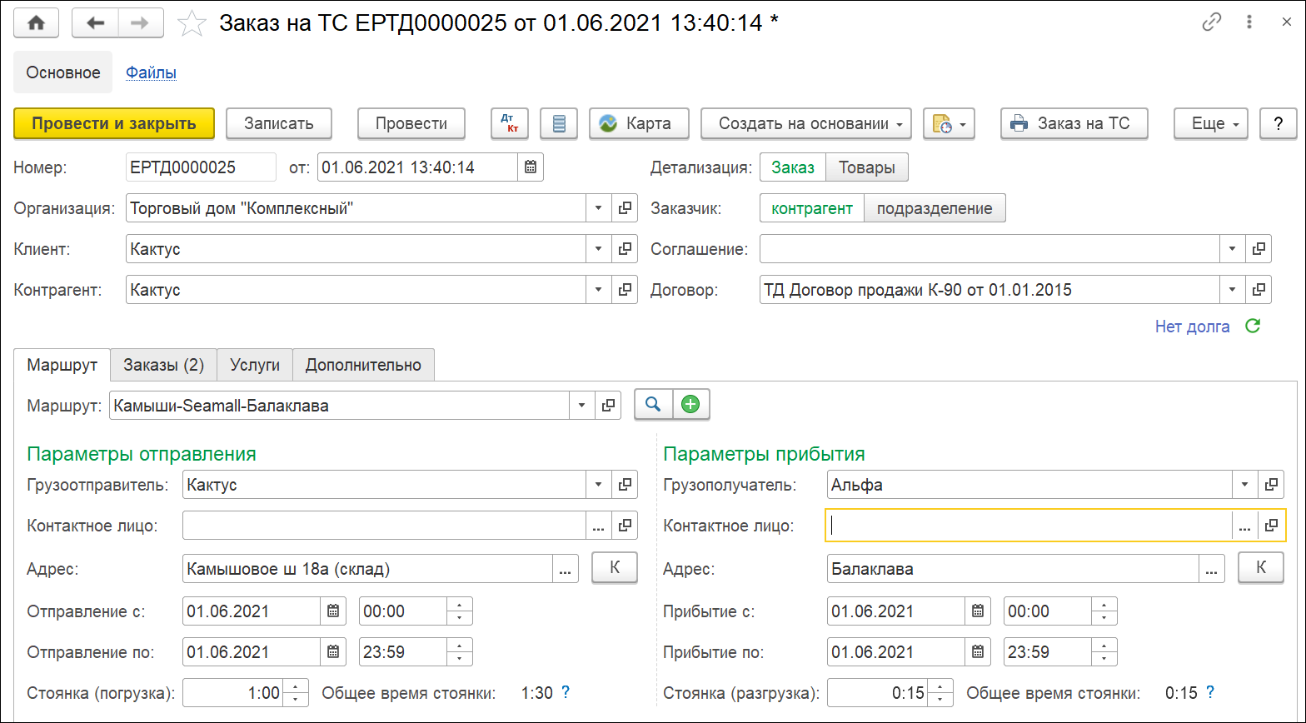This screenshot has height=723, width=1306.
Task: Click the Соглашение input field
Action: [x=989, y=249]
